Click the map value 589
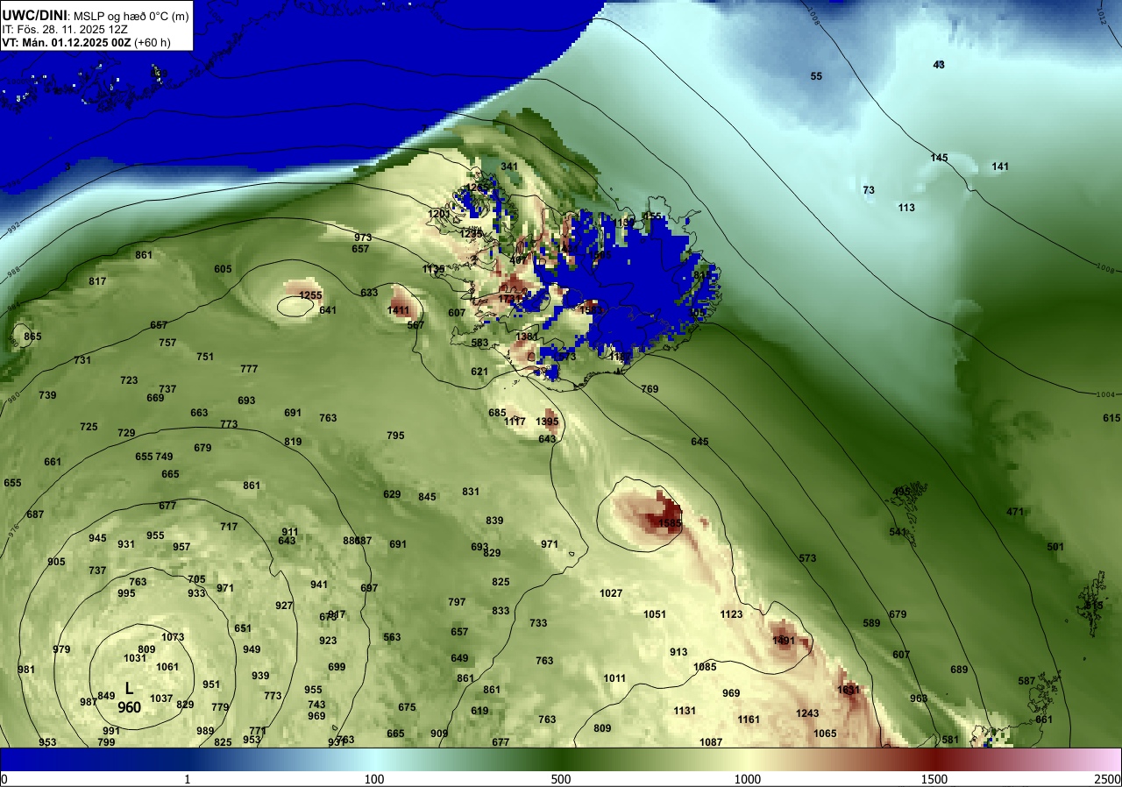The height and width of the screenshot is (787, 1122). tap(871, 623)
